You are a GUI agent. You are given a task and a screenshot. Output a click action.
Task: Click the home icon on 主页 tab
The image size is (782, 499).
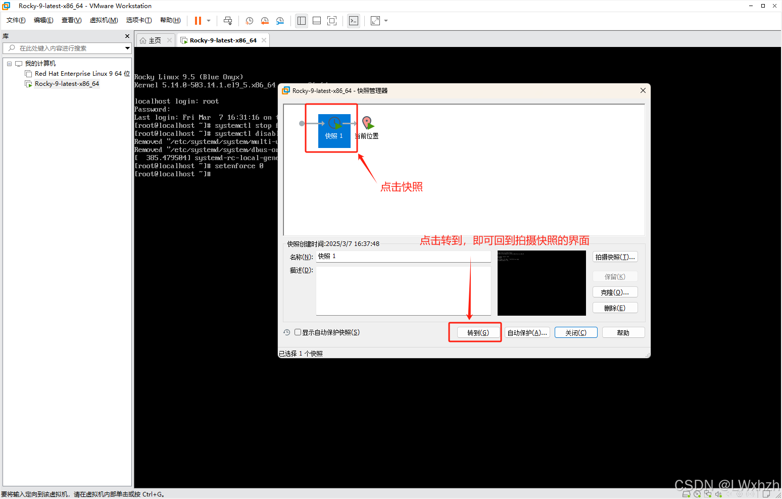click(143, 40)
